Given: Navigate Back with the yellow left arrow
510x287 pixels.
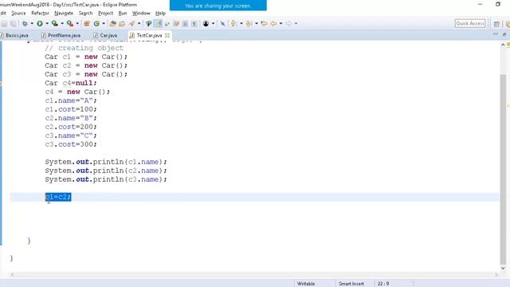Looking at the screenshot, I should click(273, 23).
